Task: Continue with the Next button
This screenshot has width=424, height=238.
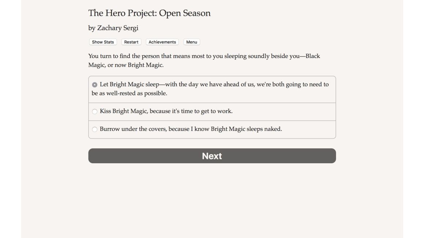Action: pyautogui.click(x=212, y=156)
